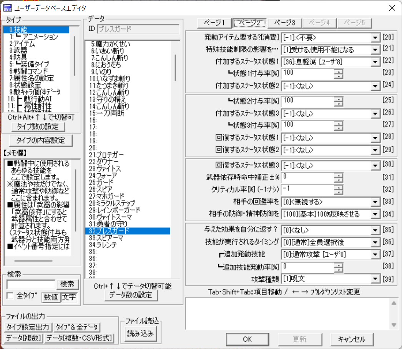402x349 pixels.
Task: Click the ID name field ブレスガード
Action: pyautogui.click(x=138, y=29)
